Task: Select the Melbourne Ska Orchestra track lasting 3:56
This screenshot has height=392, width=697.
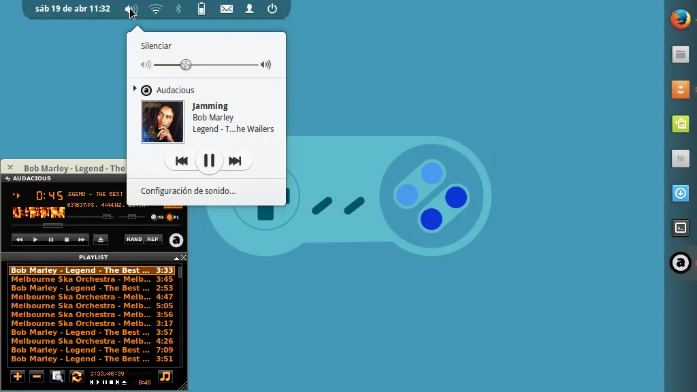Action: (x=92, y=314)
